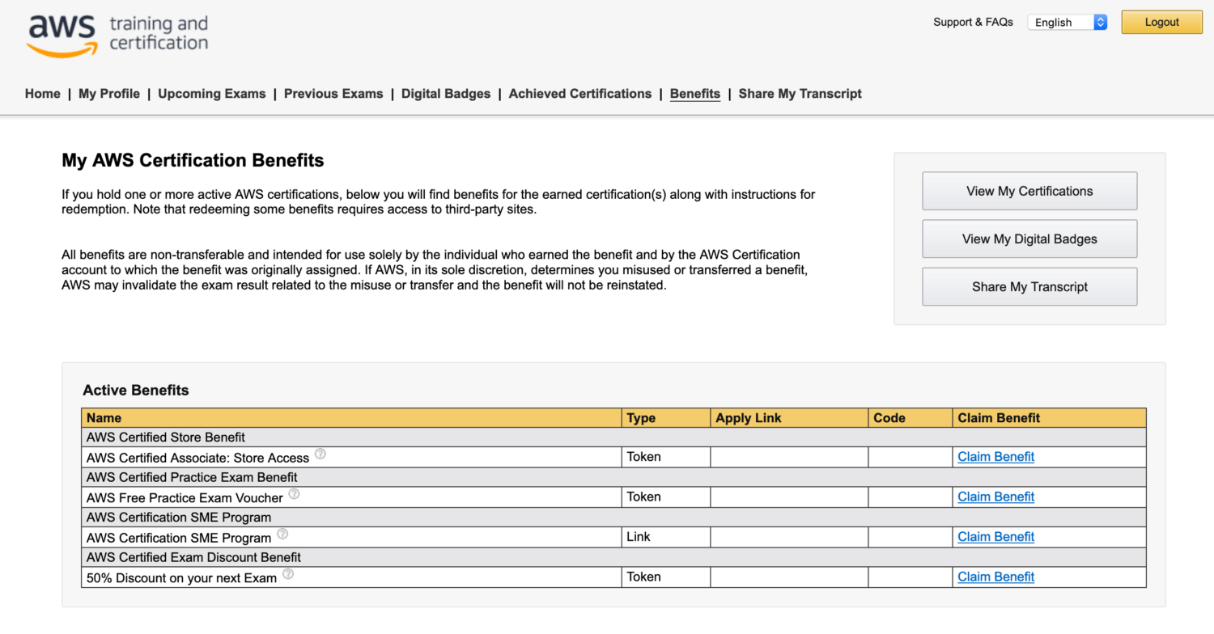1214x634 pixels.
Task: Claim Benefit for AWS Certified Associate: Store Access
Action: point(996,457)
